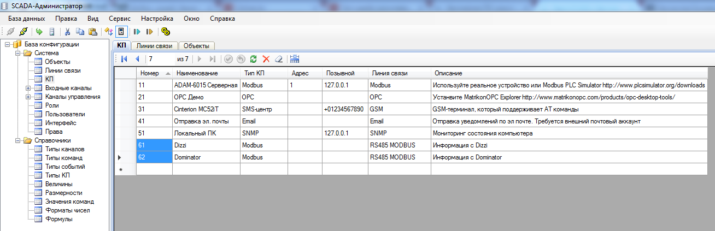This screenshot has height=231, width=715.
Task: Open the Сервис menu
Action: click(119, 19)
